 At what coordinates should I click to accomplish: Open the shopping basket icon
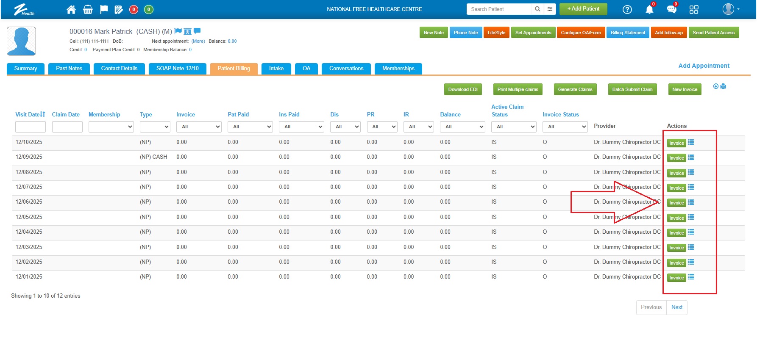(x=88, y=9)
